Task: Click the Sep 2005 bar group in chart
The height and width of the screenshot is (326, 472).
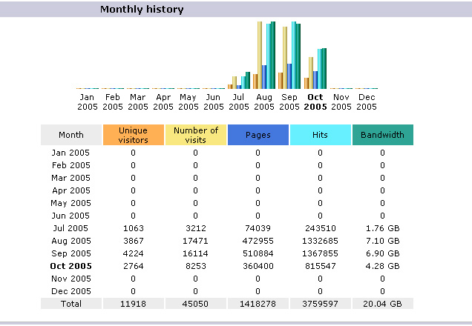Action: click(289, 56)
